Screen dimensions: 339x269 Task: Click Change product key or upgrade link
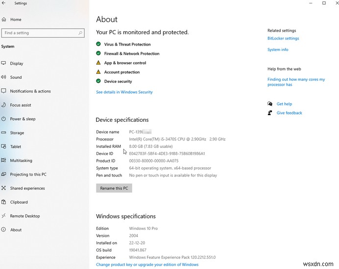[147, 265]
